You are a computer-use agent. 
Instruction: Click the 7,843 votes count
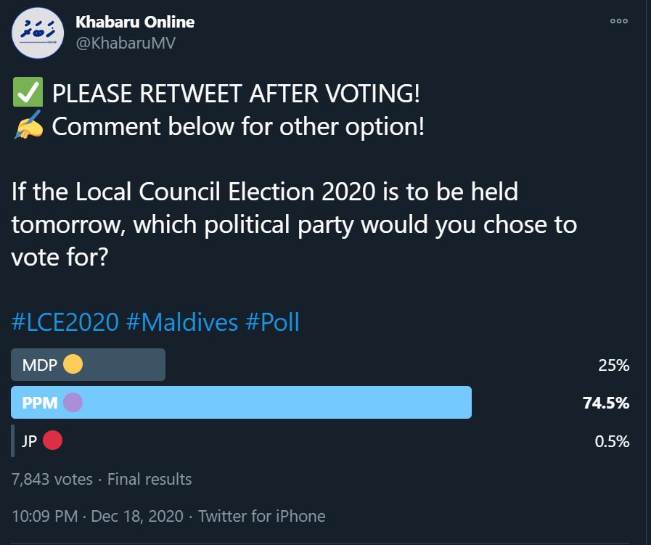click(52, 479)
